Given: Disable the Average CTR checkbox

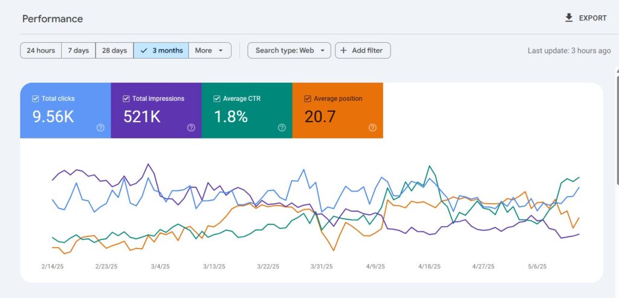Looking at the screenshot, I should (x=216, y=99).
